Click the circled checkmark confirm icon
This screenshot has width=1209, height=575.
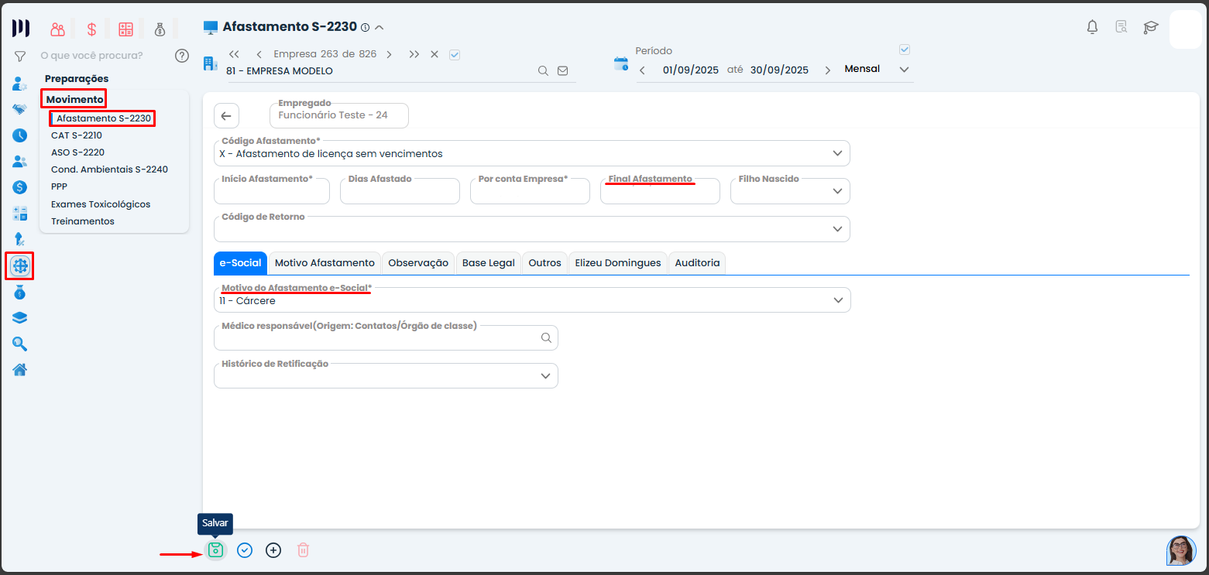(245, 550)
